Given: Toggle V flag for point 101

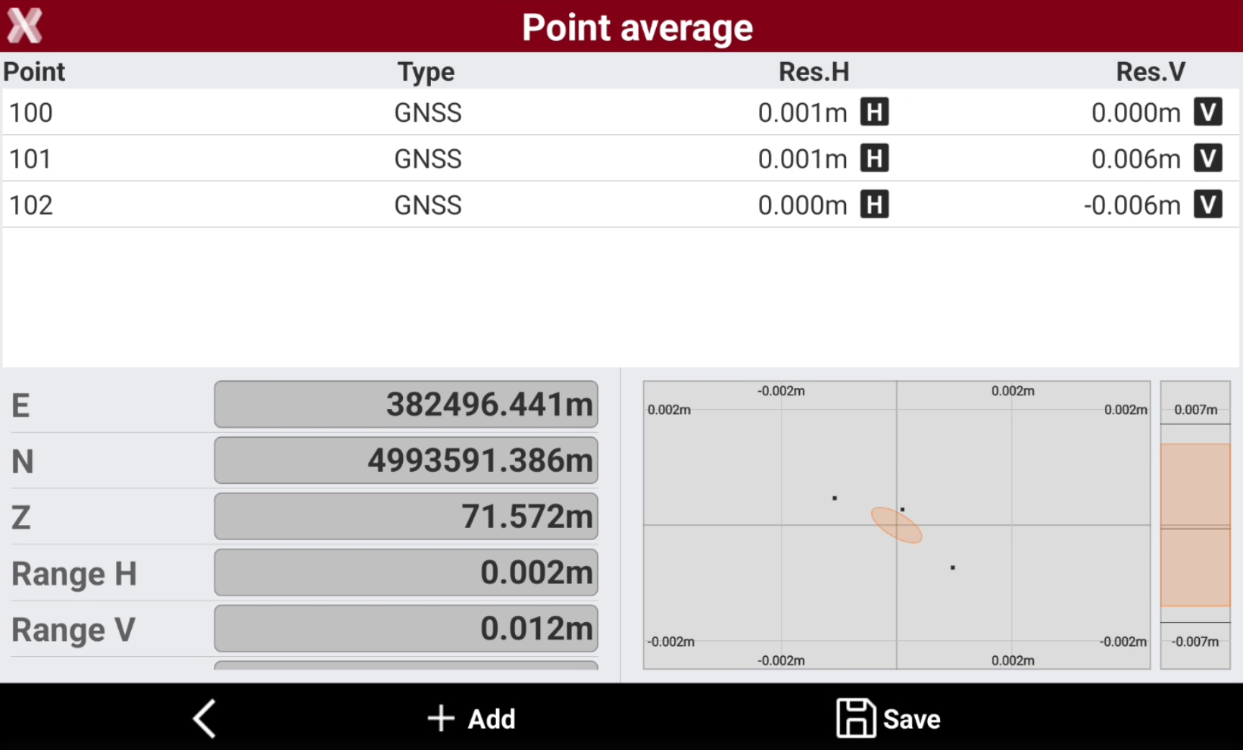Looking at the screenshot, I should pyautogui.click(x=1208, y=159).
